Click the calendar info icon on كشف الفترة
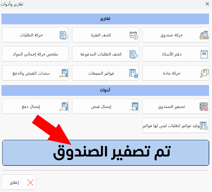This screenshot has height=192, width=212. point(134,35)
